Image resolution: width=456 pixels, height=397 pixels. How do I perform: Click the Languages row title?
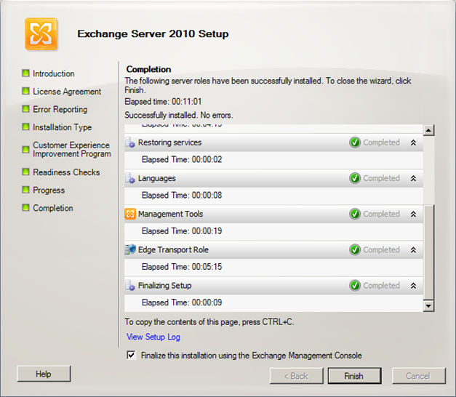157,178
